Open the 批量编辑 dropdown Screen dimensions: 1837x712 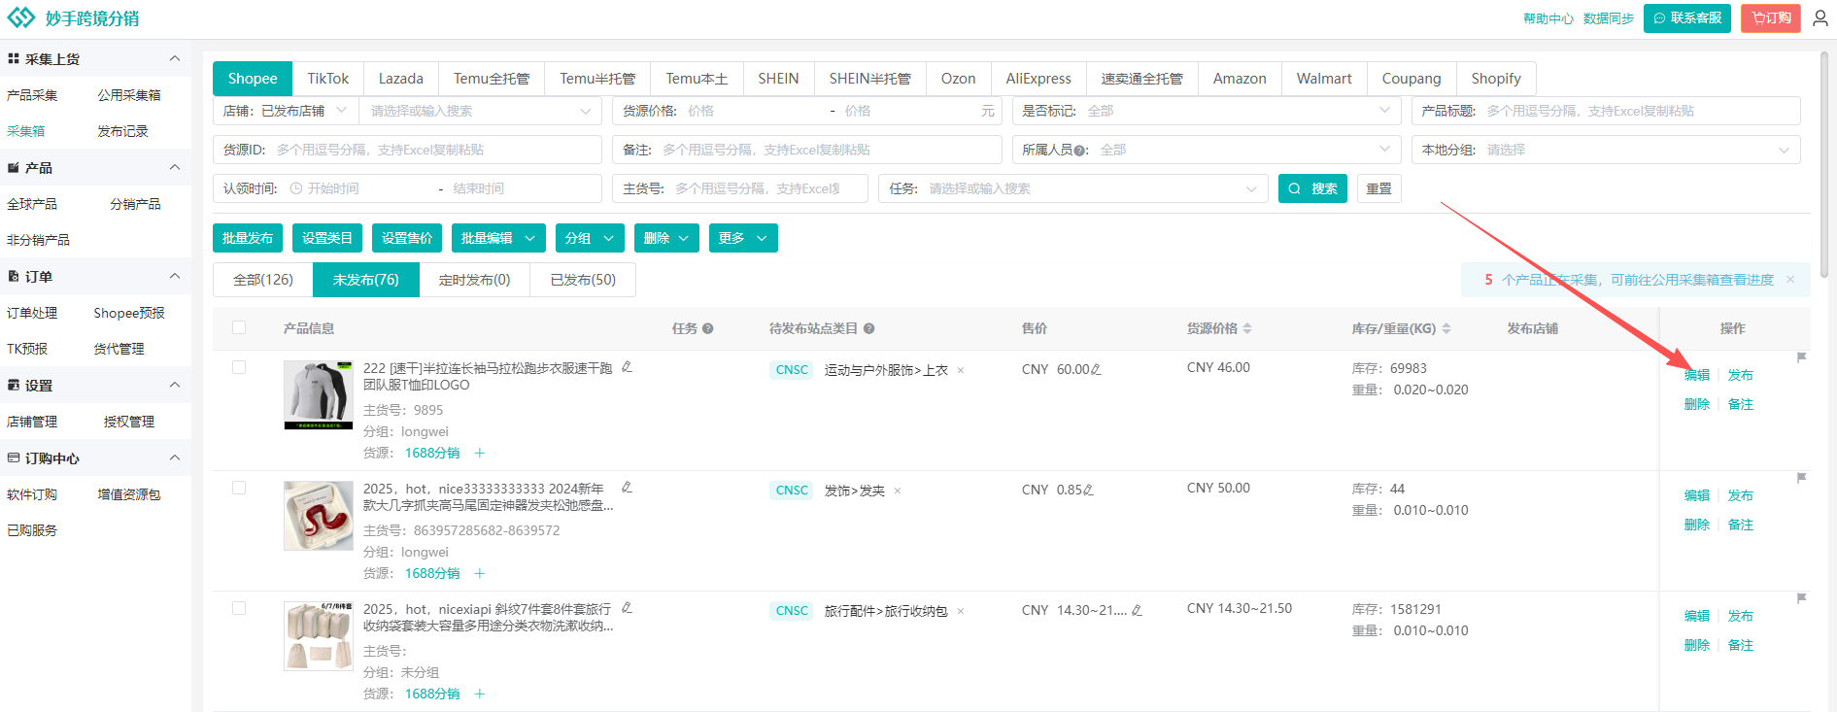[497, 238]
